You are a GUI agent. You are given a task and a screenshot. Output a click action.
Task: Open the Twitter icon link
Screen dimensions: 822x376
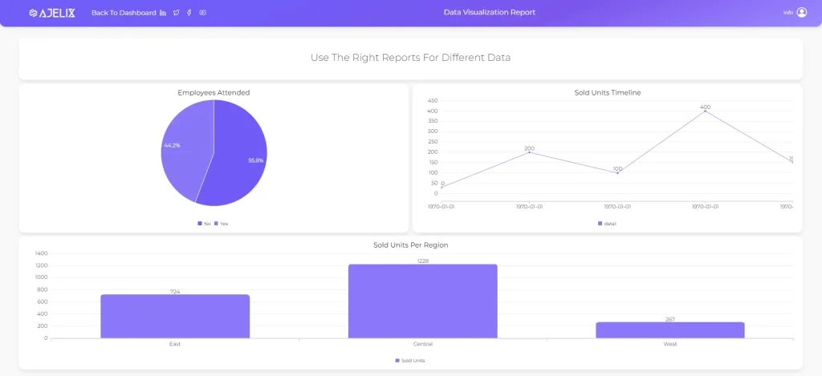click(x=176, y=13)
